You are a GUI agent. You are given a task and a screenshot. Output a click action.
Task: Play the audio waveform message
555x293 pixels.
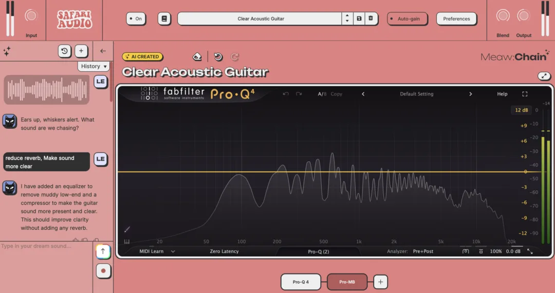[47, 90]
